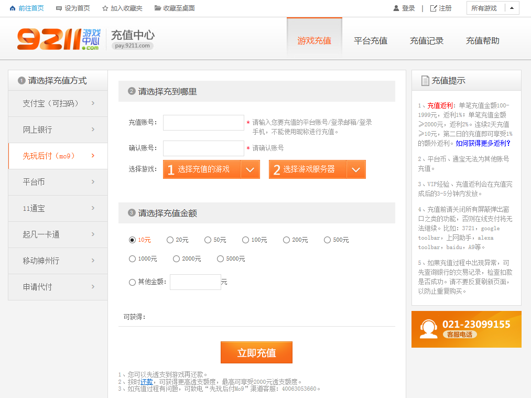Viewport: 531px width, 398px height.
Task: Expand the 所有游戏 dropdown menu
Action: click(x=493, y=8)
